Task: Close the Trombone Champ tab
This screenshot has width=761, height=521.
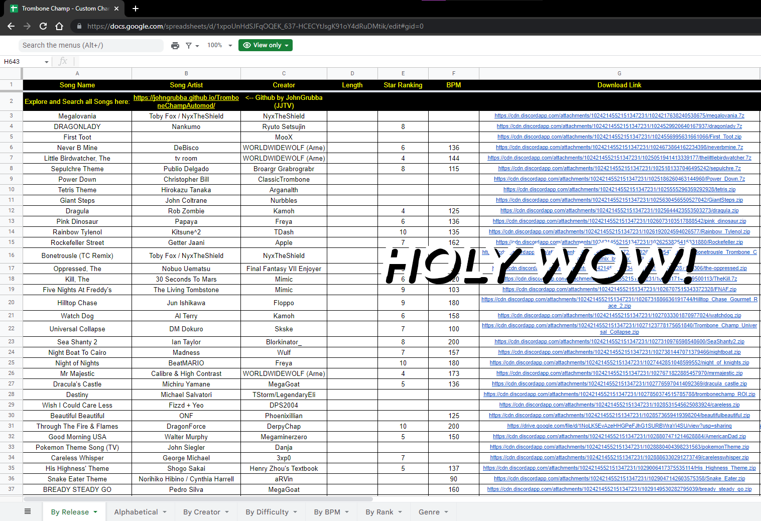Action: (116, 9)
